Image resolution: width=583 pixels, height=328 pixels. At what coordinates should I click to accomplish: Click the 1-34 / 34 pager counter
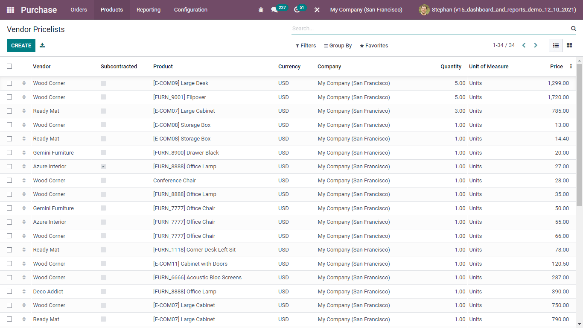(x=504, y=45)
